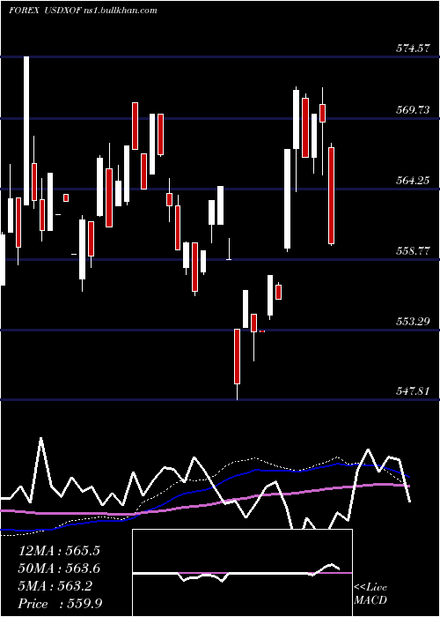Click the 569.73 price level label
The height and width of the screenshot is (617, 440).
pos(413,110)
